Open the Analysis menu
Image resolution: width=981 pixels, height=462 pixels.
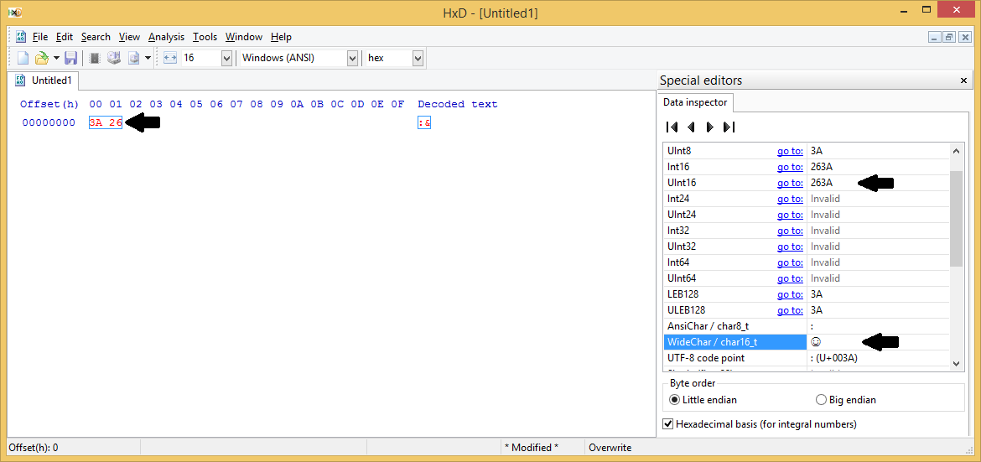pos(166,37)
